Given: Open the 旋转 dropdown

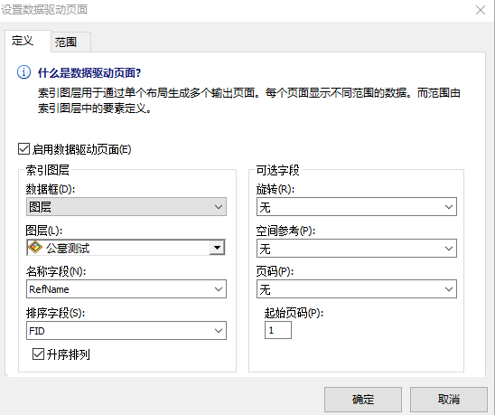Looking at the screenshot, I should click(x=357, y=207).
